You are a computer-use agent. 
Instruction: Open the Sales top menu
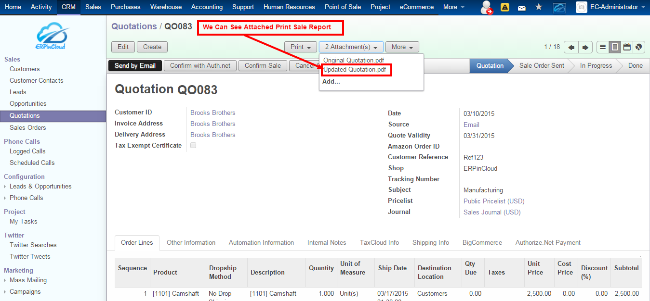pyautogui.click(x=93, y=7)
